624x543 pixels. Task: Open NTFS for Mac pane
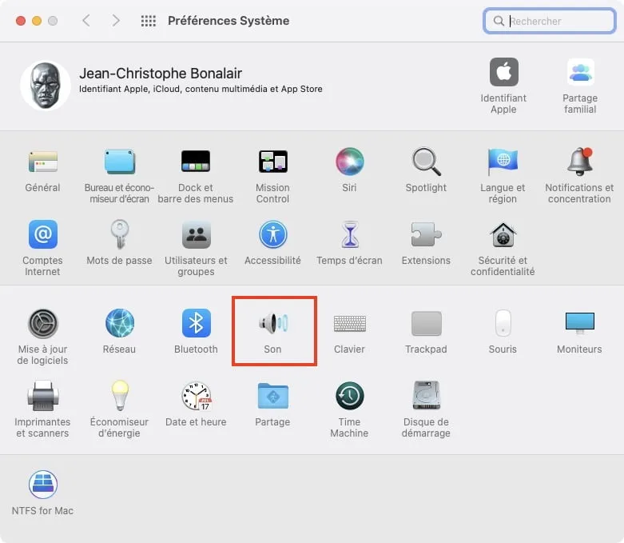pyautogui.click(x=42, y=485)
